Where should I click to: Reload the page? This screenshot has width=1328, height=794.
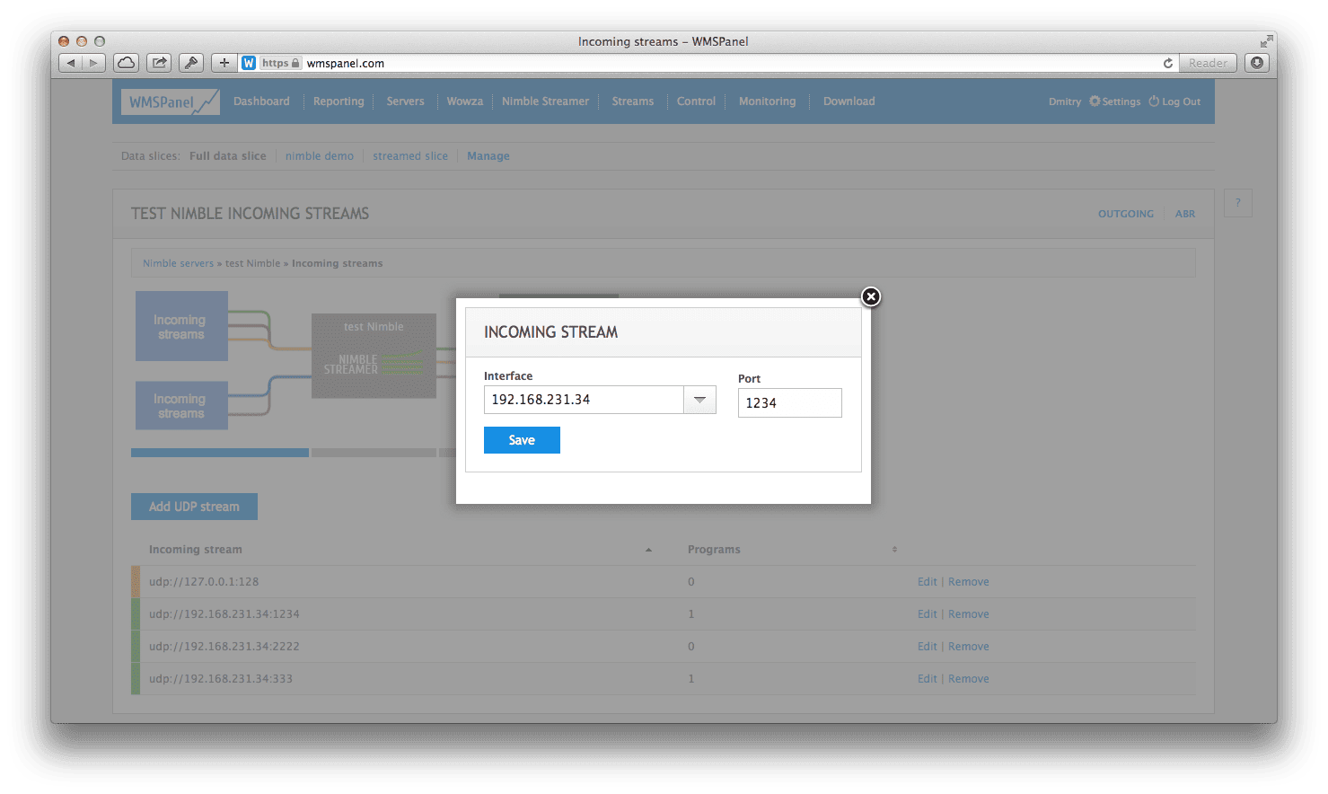[x=1167, y=63]
